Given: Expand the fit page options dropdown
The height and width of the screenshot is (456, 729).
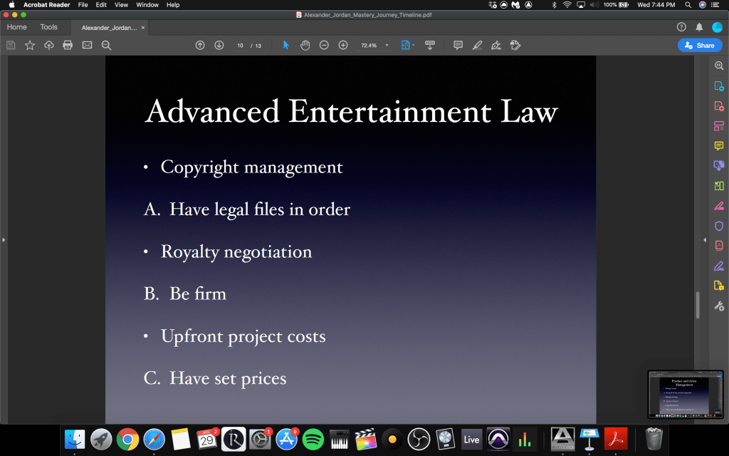Looking at the screenshot, I should [x=414, y=45].
